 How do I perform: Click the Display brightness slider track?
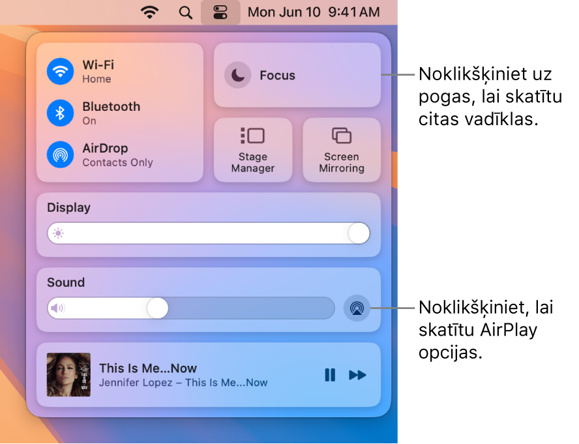209,233
